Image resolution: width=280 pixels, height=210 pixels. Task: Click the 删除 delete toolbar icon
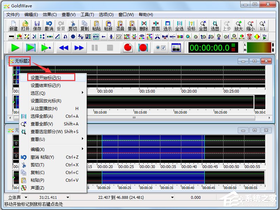[144, 26]
